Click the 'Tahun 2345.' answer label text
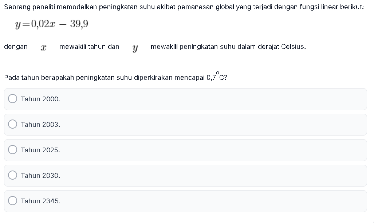 point(41,201)
